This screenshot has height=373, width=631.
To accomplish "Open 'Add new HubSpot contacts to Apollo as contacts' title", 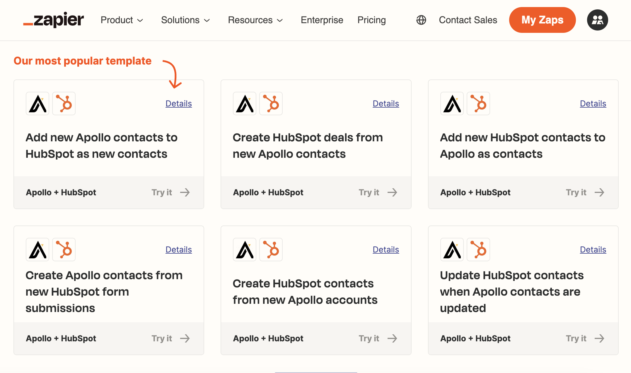I will [523, 145].
